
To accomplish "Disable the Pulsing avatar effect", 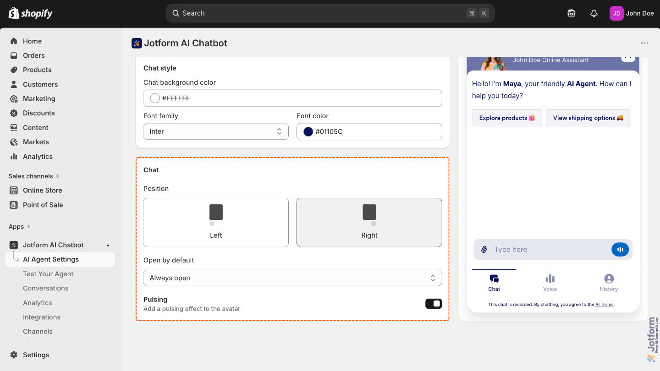I will pos(433,303).
